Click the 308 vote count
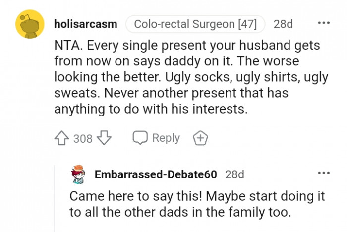This screenshot has width=347, height=232. (x=83, y=139)
